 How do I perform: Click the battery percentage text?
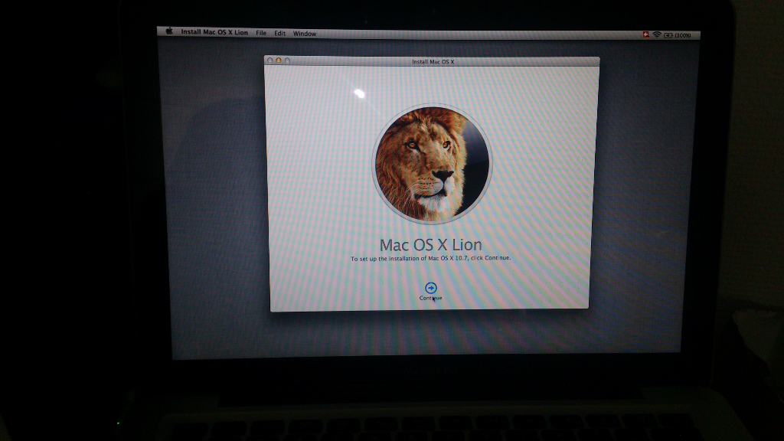(682, 35)
